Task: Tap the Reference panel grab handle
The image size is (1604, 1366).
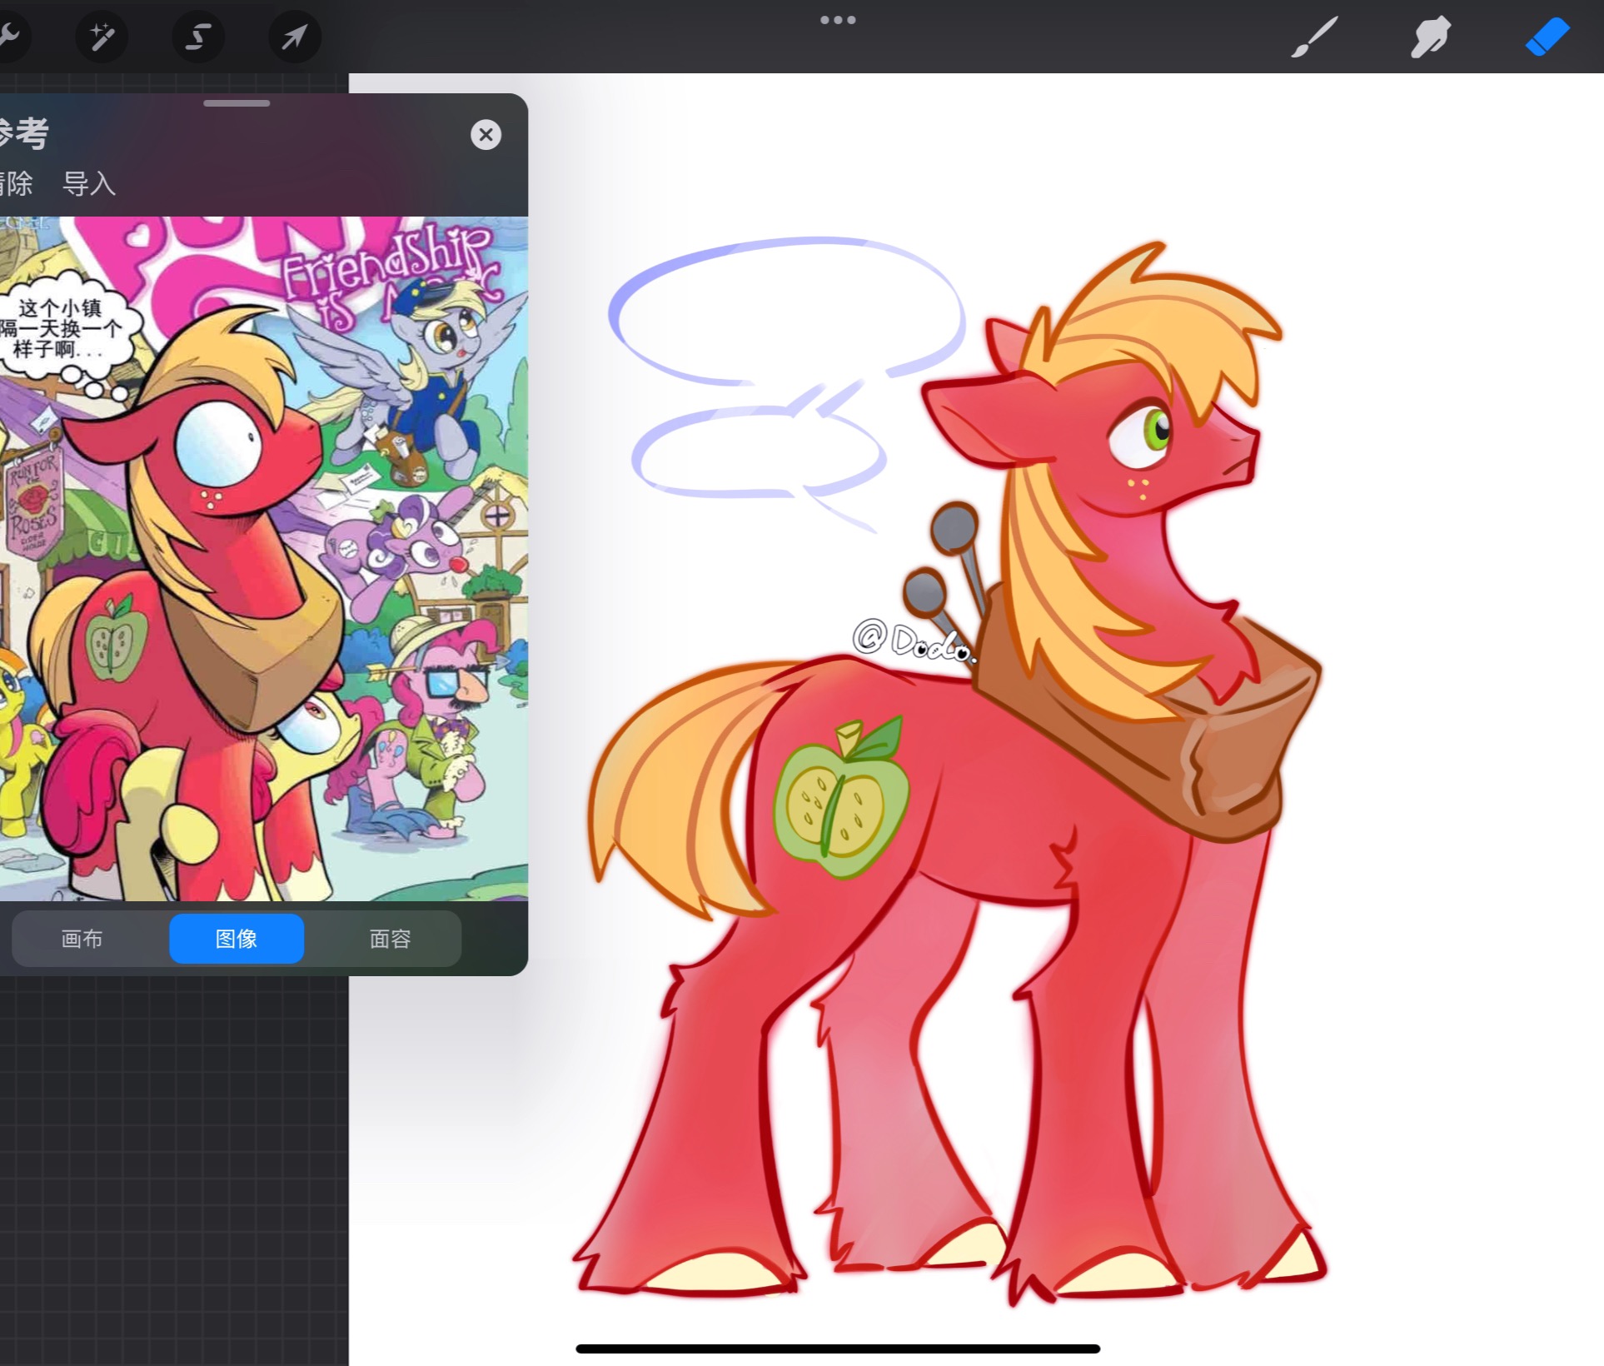Action: 237,103
